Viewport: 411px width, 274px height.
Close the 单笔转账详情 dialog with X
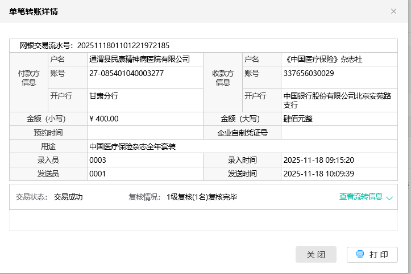[x=393, y=11]
